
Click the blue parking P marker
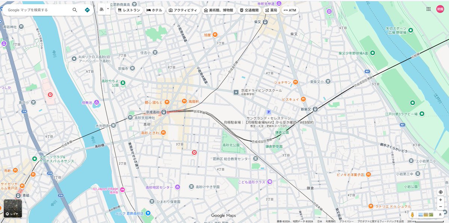click(268, 112)
